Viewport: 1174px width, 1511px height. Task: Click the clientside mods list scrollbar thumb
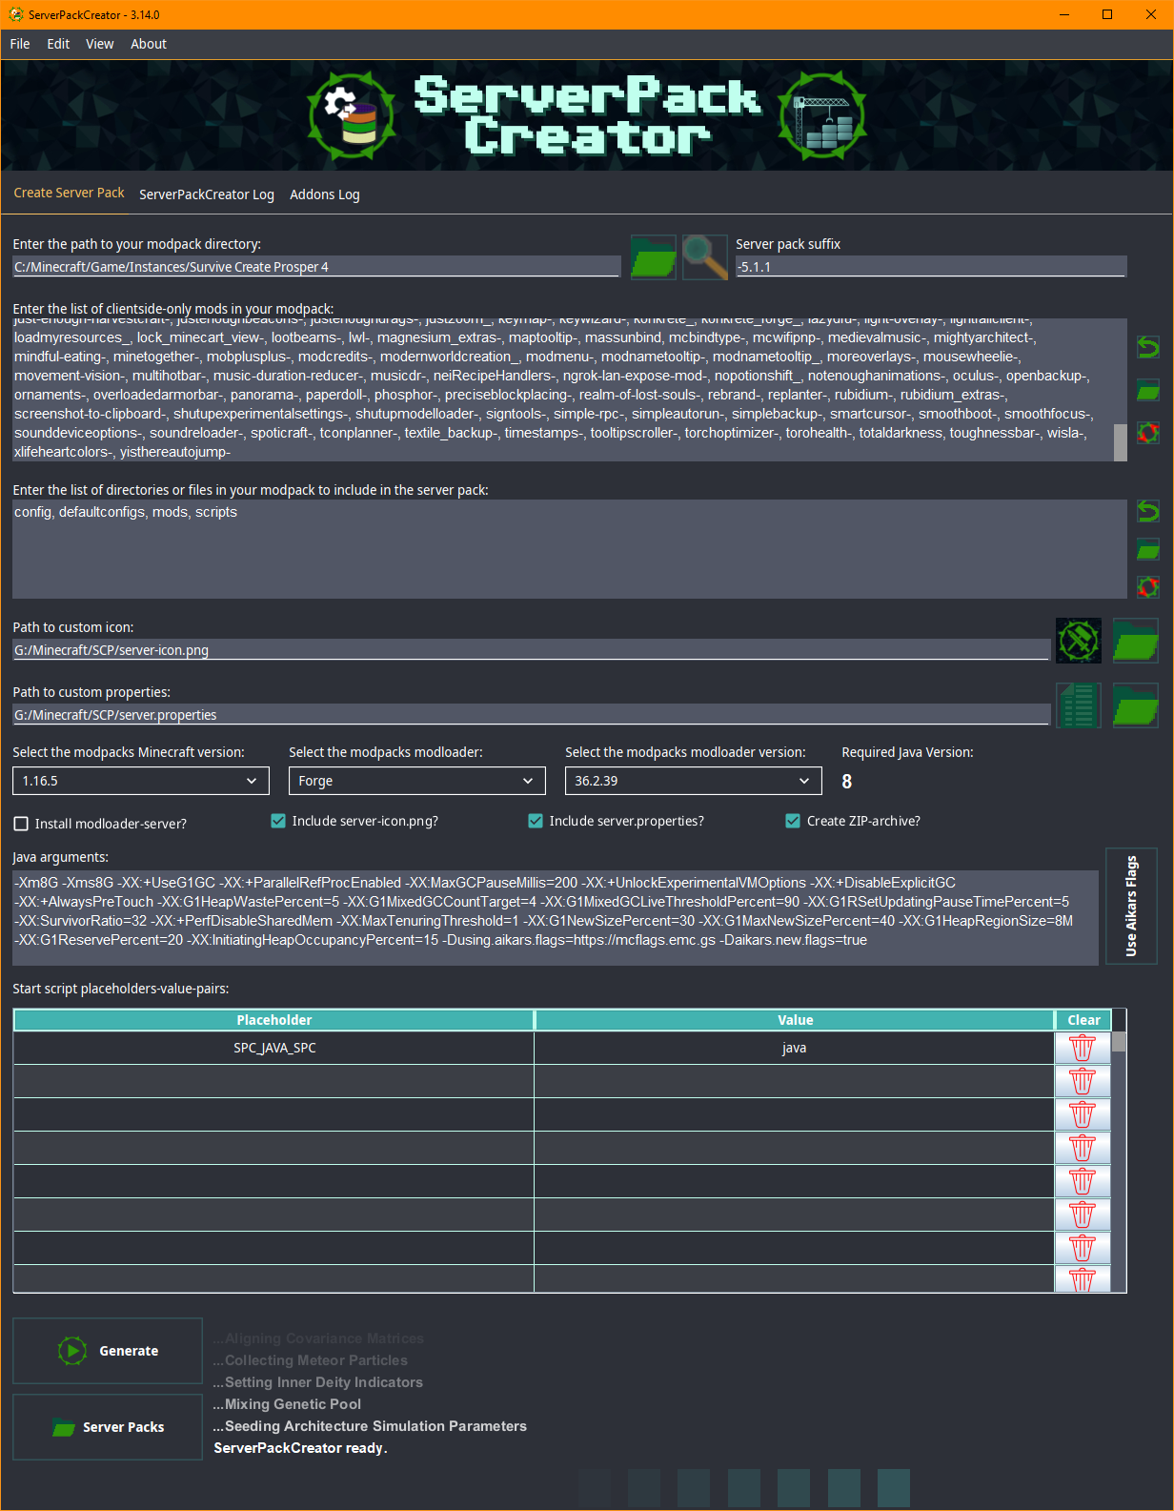coord(1121,442)
